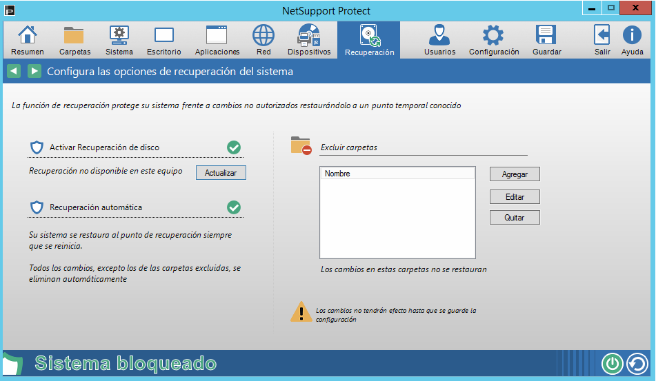Go back with the left arrow button
Viewport: 656px width, 381px height.
[x=14, y=71]
